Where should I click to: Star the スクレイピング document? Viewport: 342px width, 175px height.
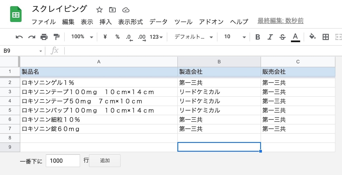tap(99, 10)
